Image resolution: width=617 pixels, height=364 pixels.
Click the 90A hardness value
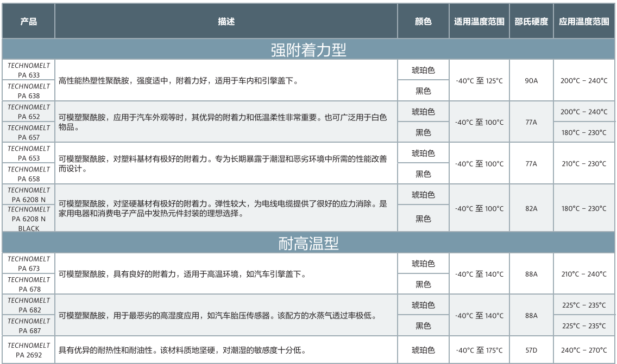coord(531,81)
